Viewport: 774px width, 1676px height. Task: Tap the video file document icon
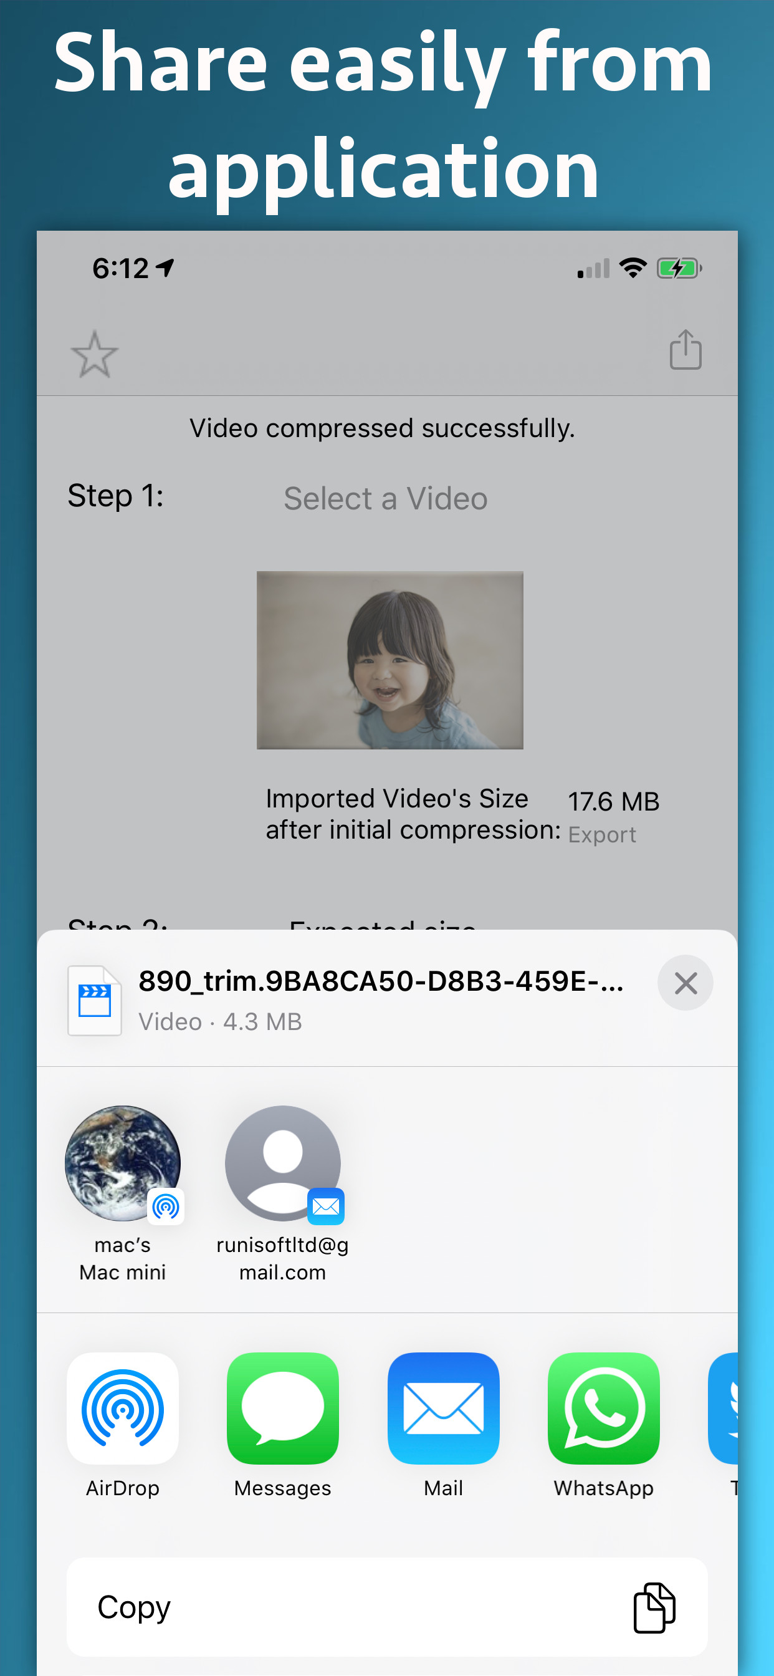[x=95, y=1001]
